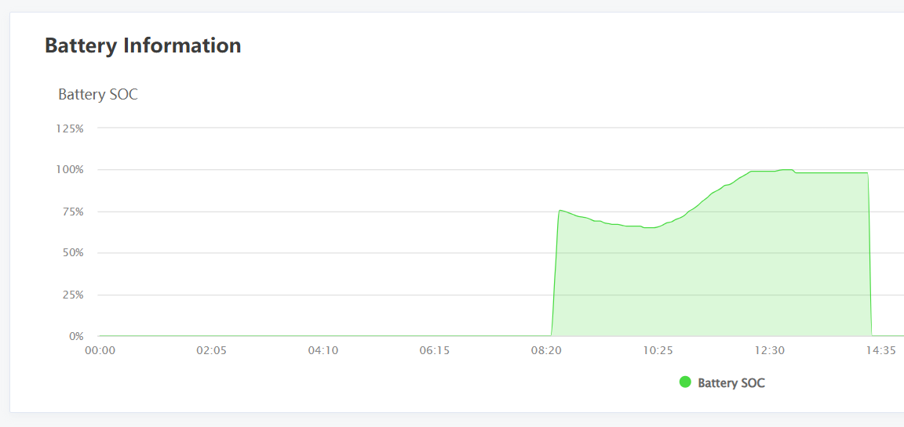Image resolution: width=904 pixels, height=427 pixels.
Task: Select the 08:20 time axis label
Action: 545,351
